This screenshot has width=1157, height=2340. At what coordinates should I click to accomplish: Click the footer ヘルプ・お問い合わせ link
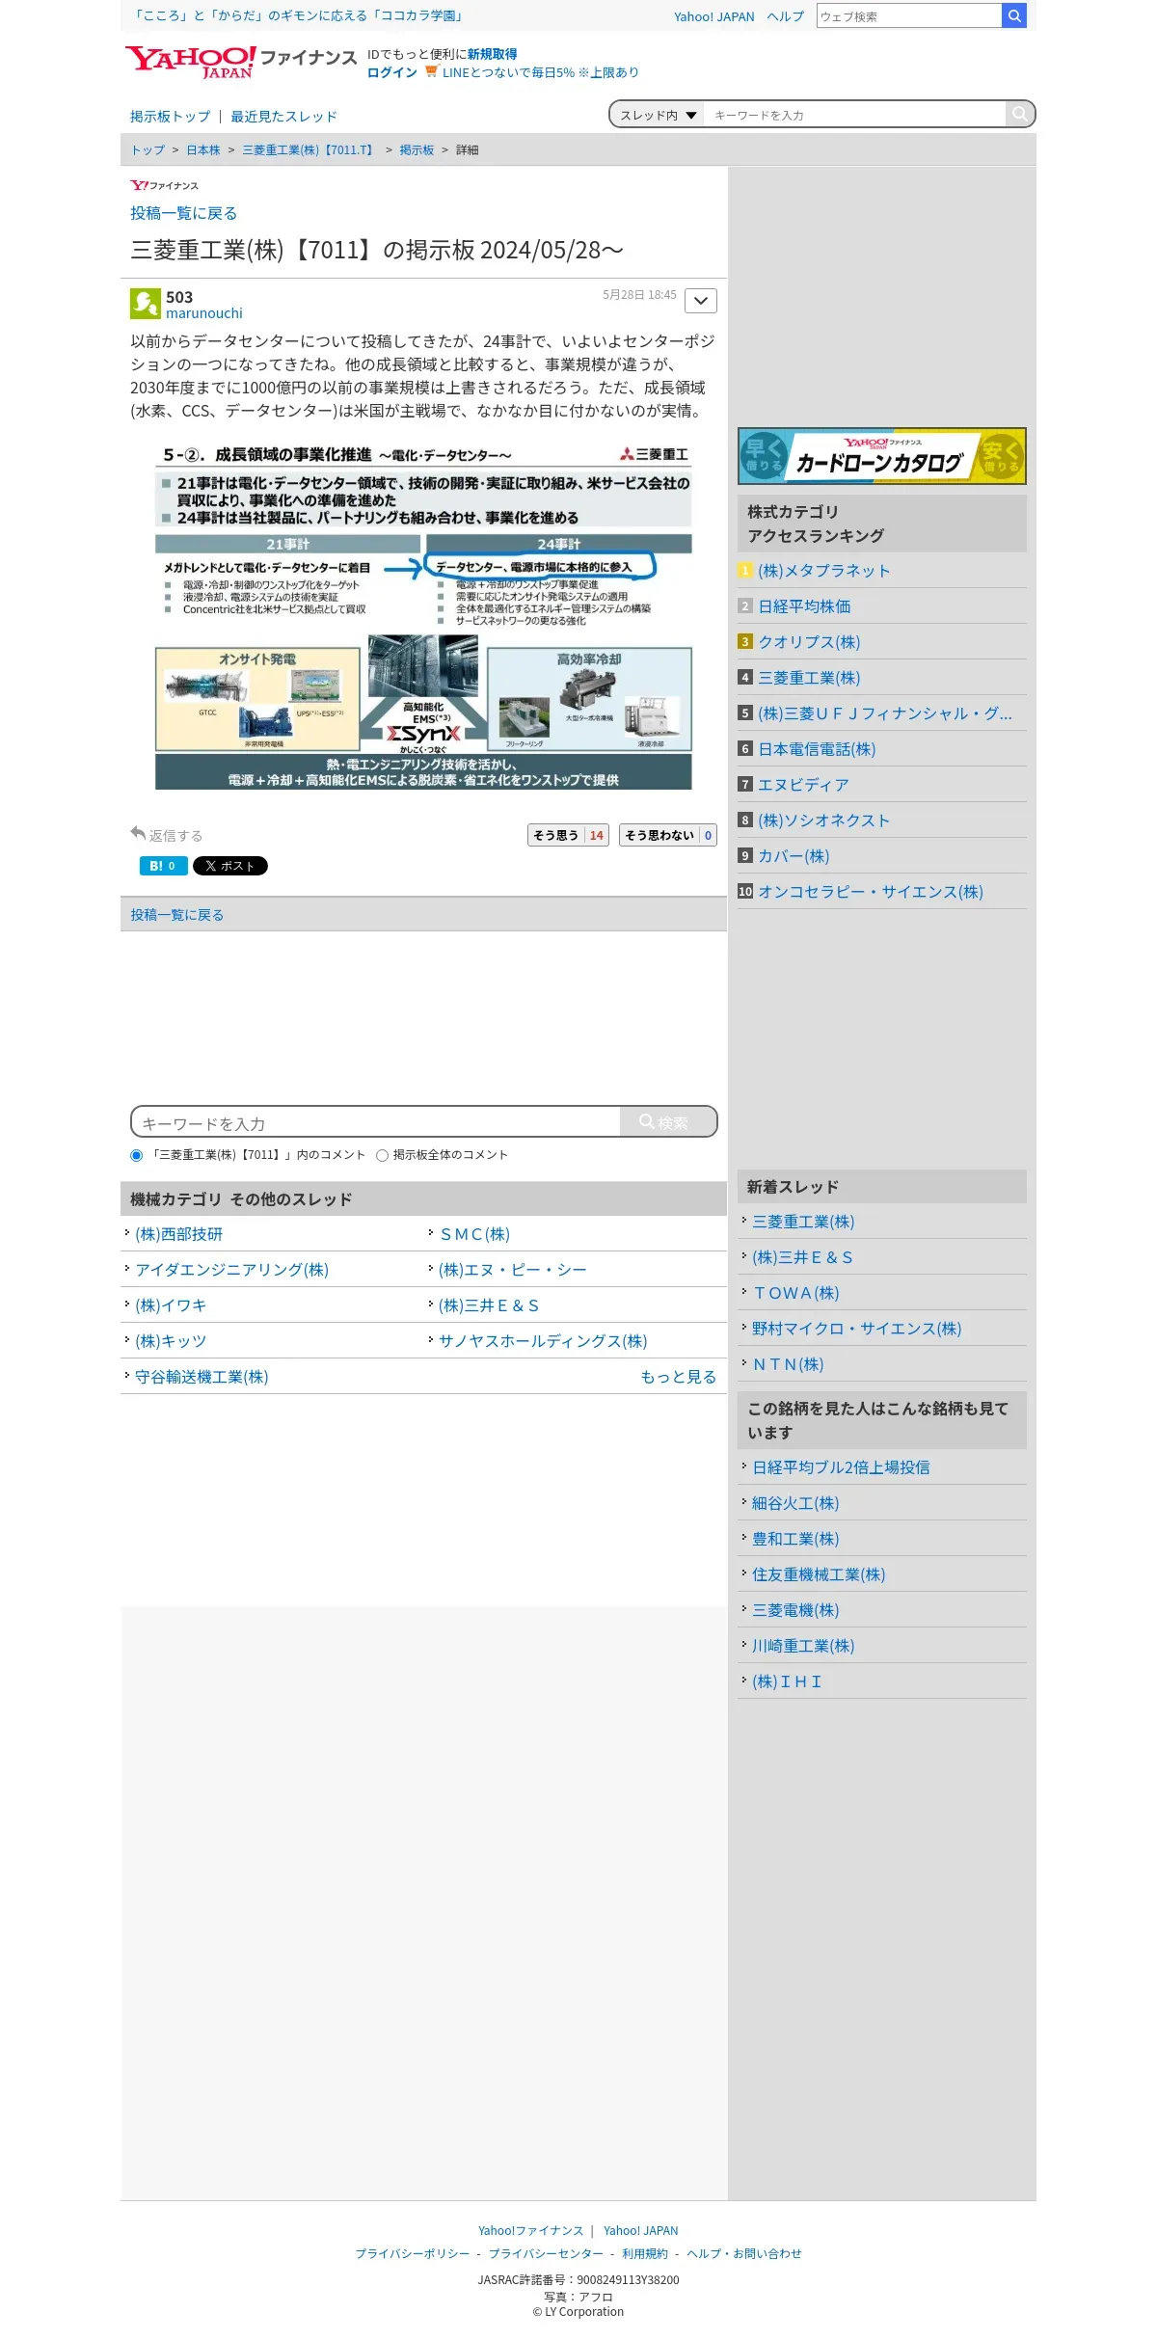tap(744, 2253)
